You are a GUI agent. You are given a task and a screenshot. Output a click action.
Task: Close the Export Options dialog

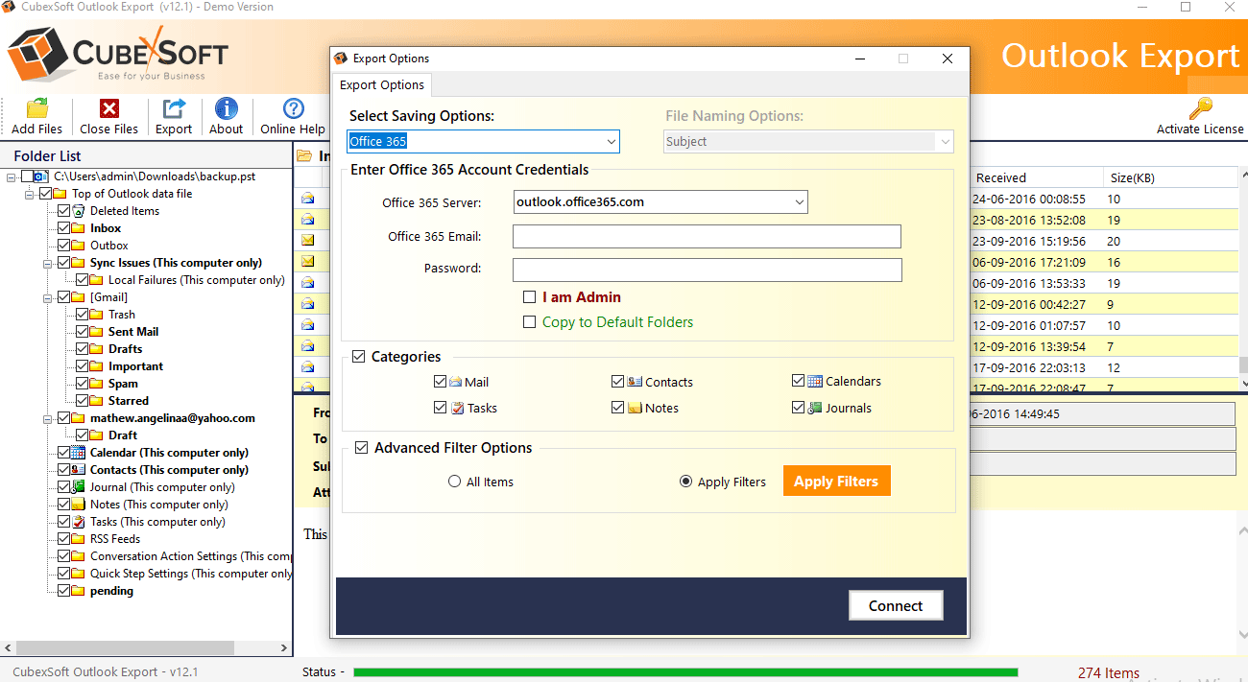(948, 59)
